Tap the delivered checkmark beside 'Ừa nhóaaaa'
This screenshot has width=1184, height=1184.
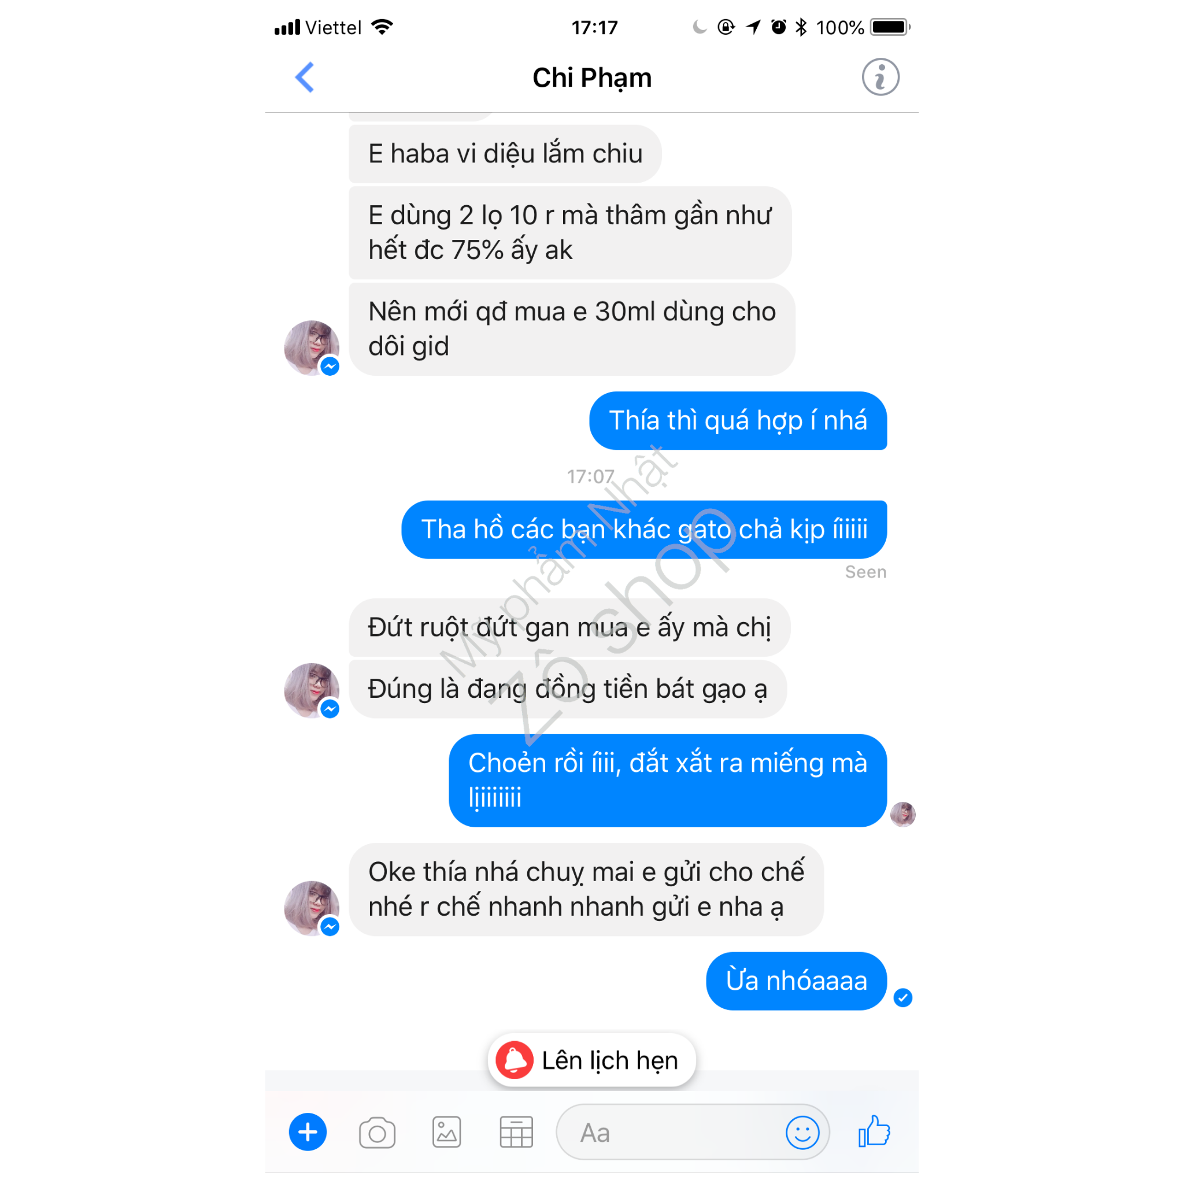click(902, 998)
